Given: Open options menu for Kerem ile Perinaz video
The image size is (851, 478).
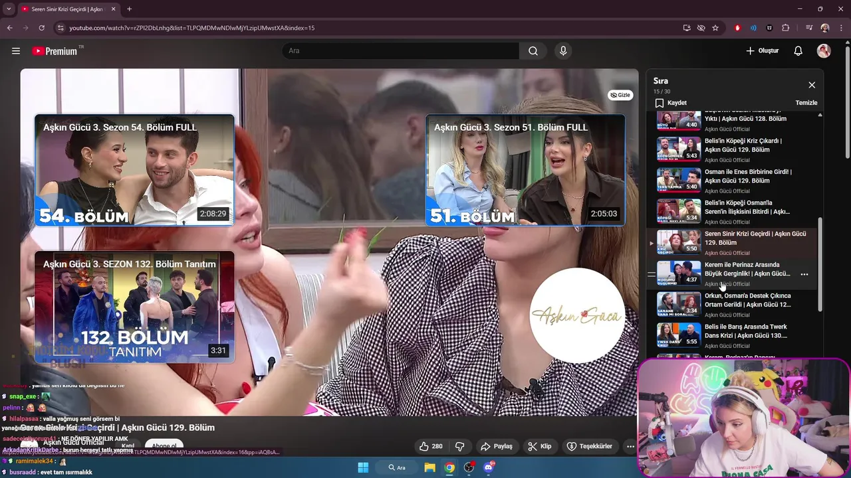Looking at the screenshot, I should point(804,274).
